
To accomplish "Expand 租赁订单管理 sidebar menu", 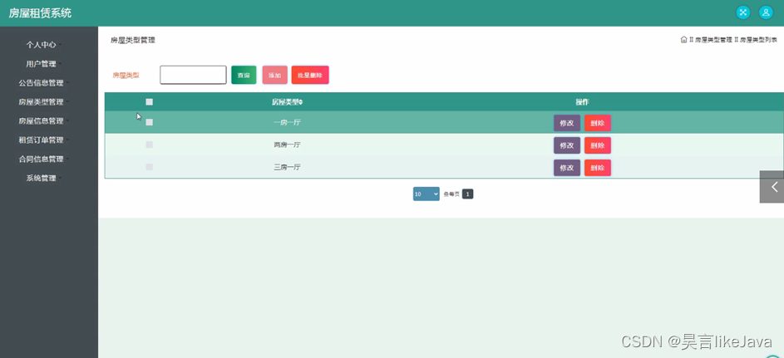I will coord(41,140).
